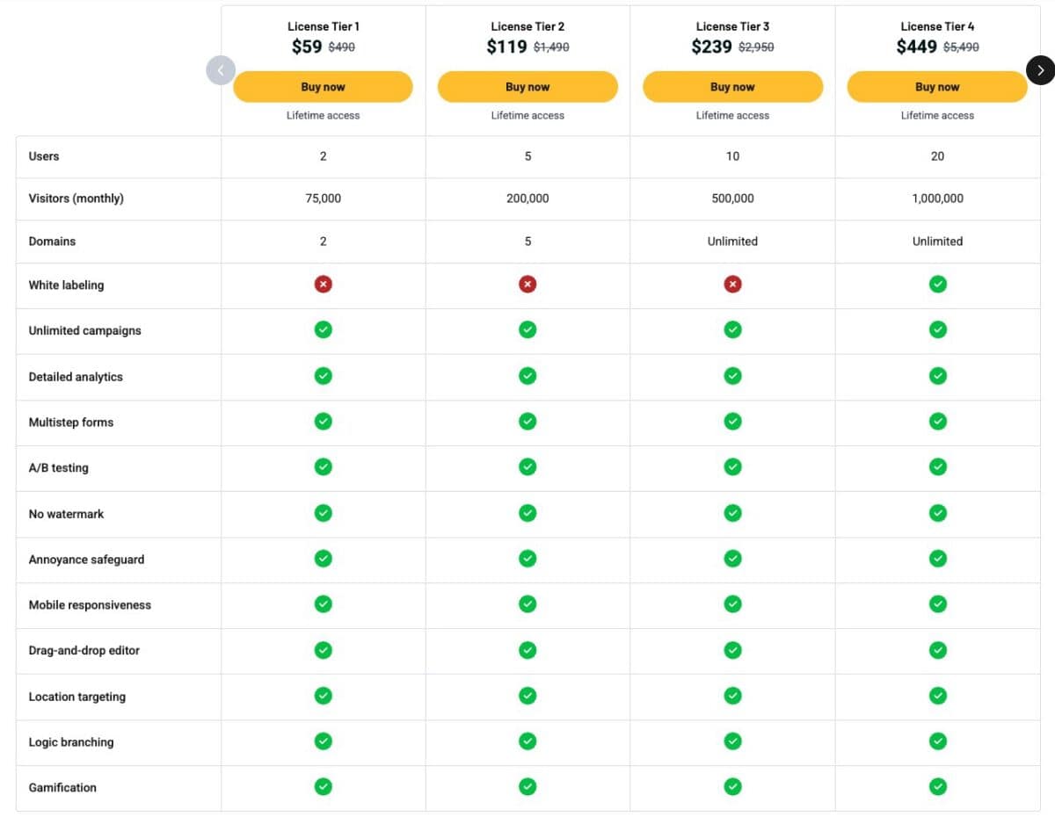This screenshot has width=1055, height=824.
Task: Click Tier 2 Detailed analytics checkmark
Action: 527,375
